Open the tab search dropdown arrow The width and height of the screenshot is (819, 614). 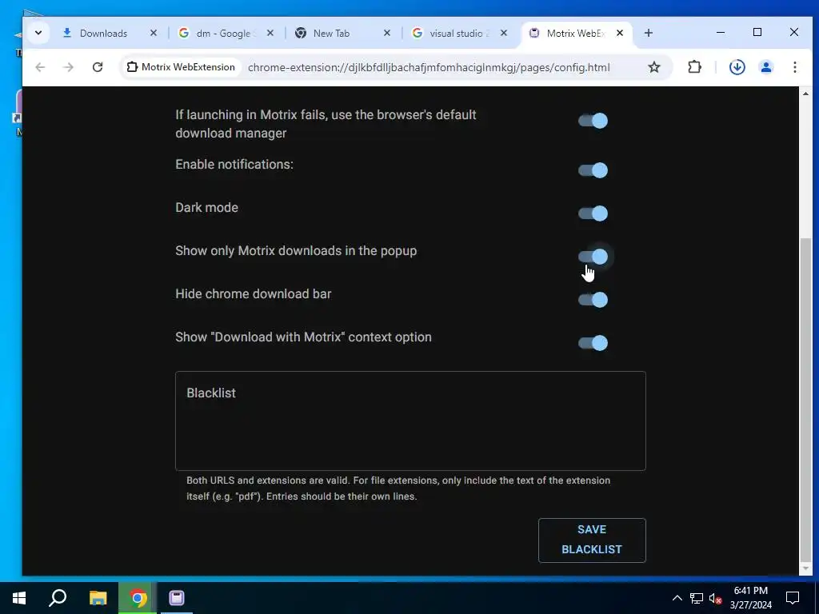tap(38, 33)
